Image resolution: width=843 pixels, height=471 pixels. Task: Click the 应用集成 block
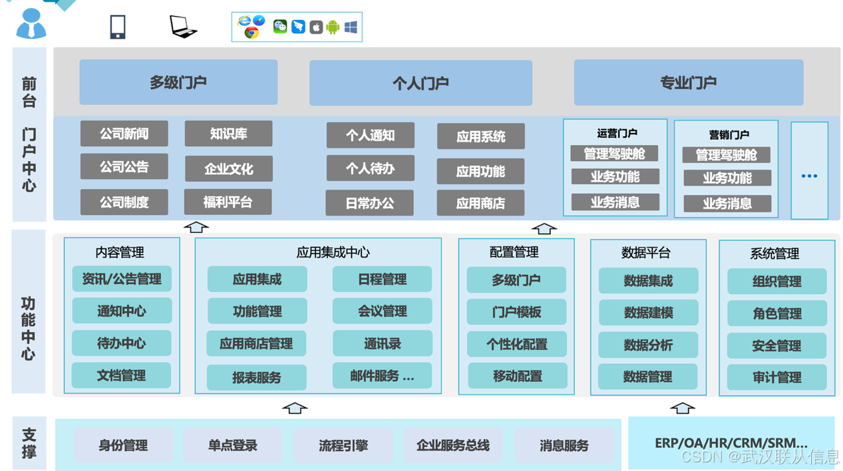pos(257,279)
